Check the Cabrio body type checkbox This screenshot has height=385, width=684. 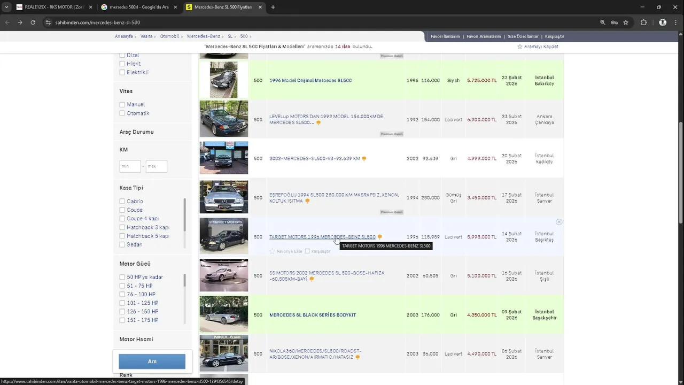[x=122, y=202]
